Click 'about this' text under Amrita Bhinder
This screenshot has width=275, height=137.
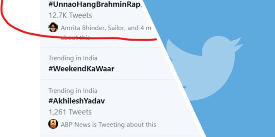coord(75,37)
